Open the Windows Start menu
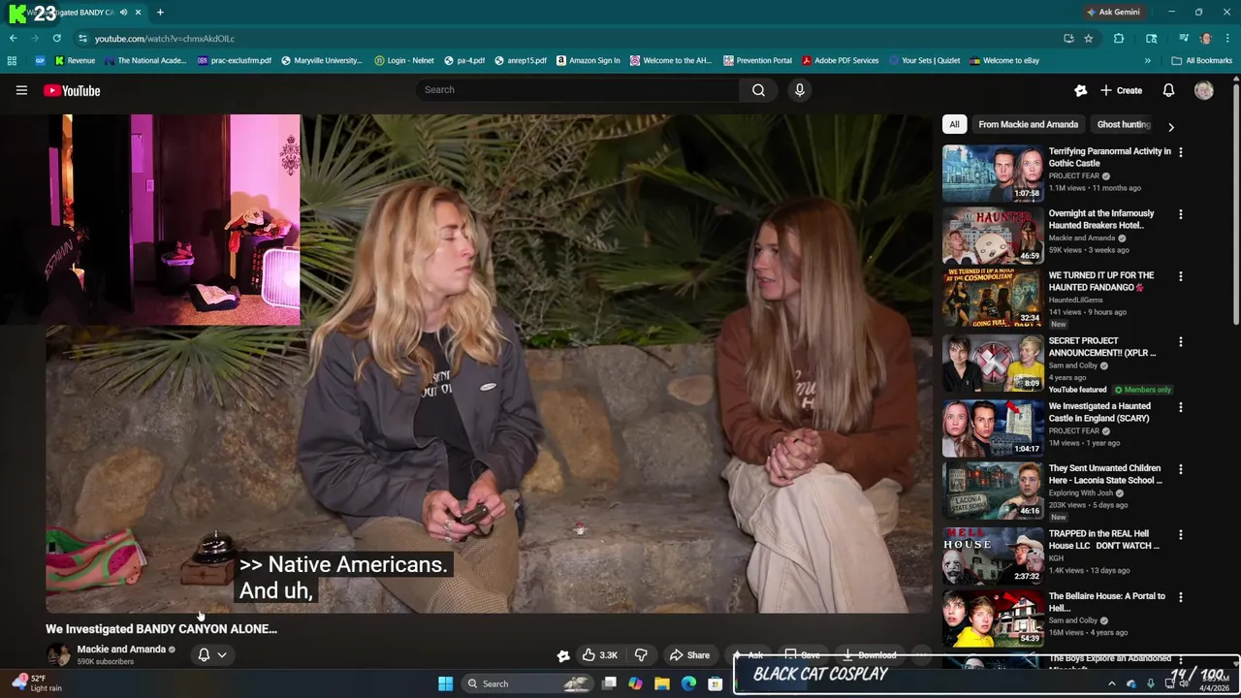 tap(445, 683)
